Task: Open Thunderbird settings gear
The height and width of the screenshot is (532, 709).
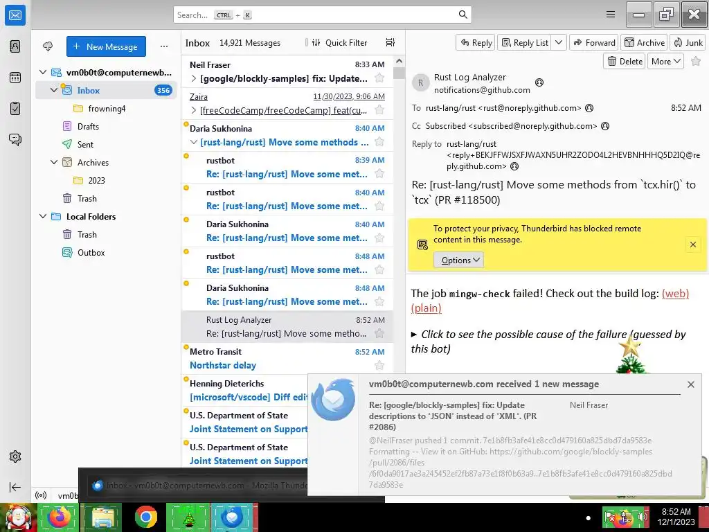Action: (15, 456)
